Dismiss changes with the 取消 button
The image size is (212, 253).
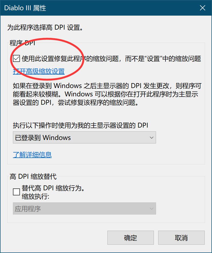181,238
